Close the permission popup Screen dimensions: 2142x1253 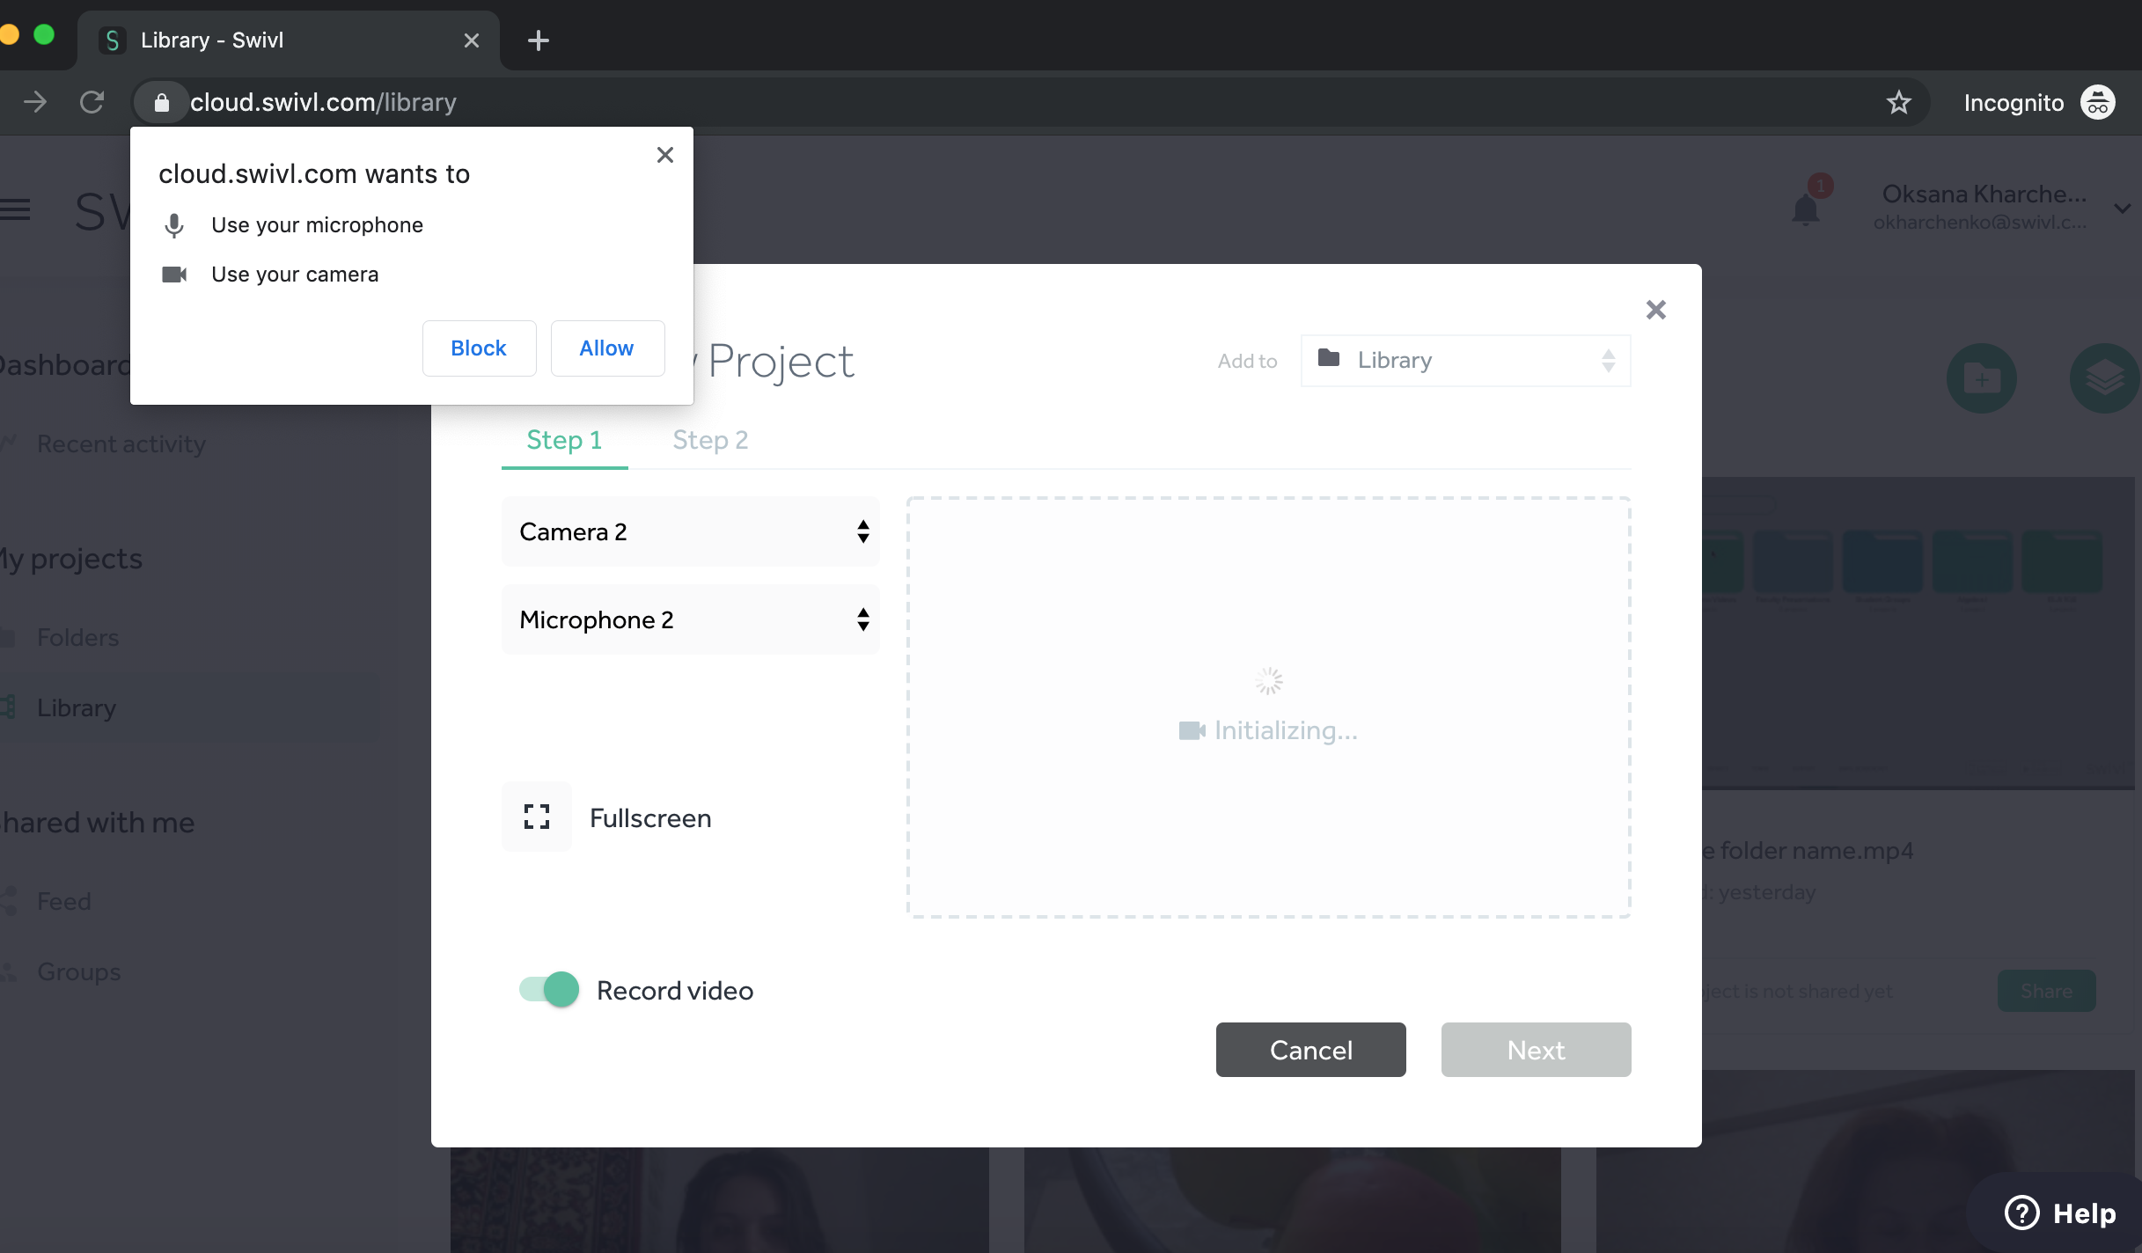(x=665, y=155)
